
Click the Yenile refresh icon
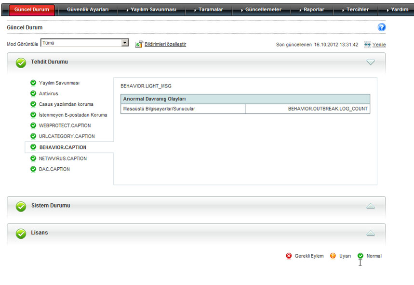pyautogui.click(x=367, y=44)
